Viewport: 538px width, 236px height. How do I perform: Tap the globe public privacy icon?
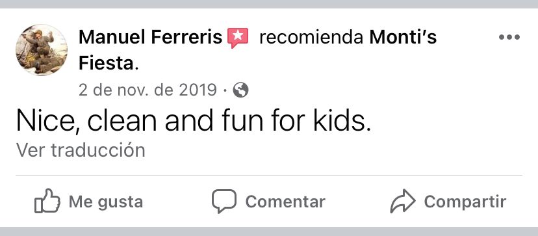[240, 90]
